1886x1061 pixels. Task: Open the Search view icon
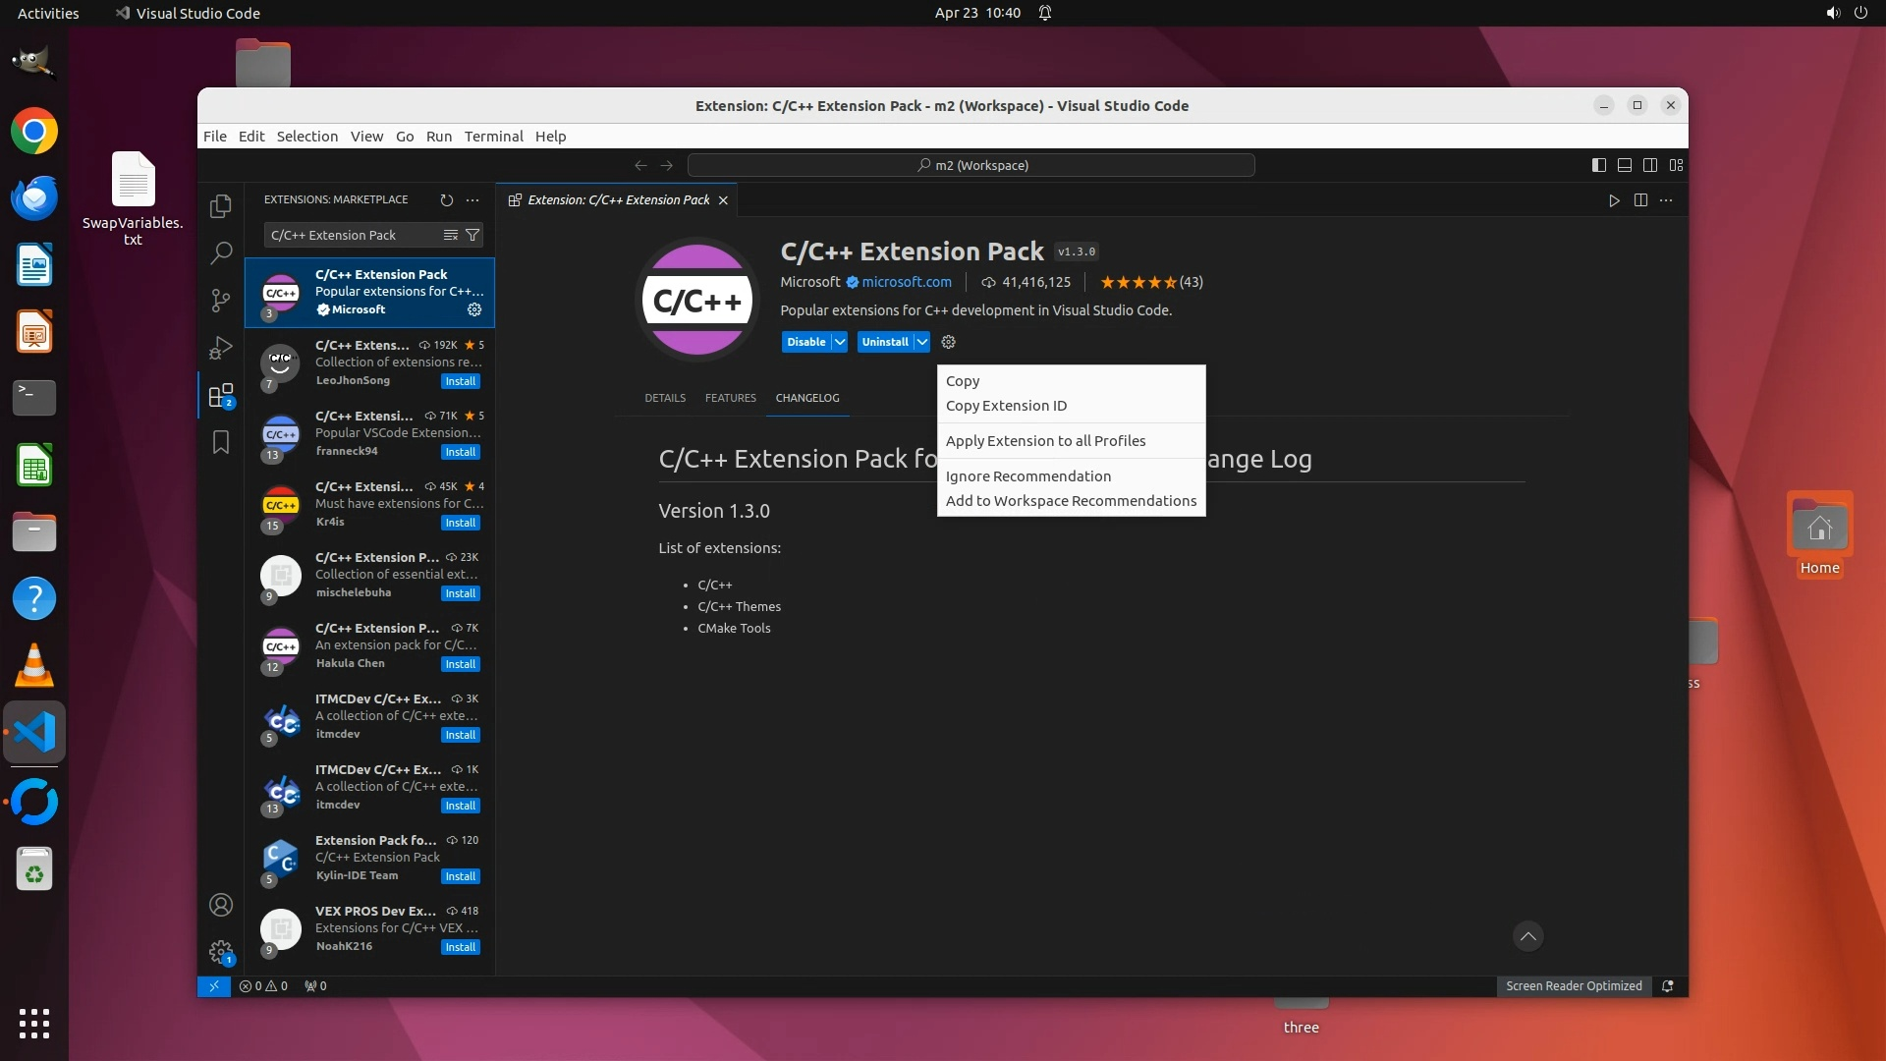[x=221, y=253]
